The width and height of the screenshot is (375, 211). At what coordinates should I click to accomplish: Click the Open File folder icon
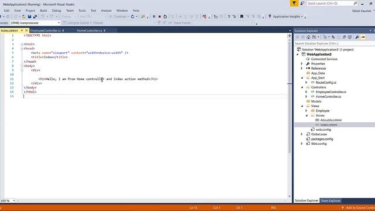click(x=23, y=16)
